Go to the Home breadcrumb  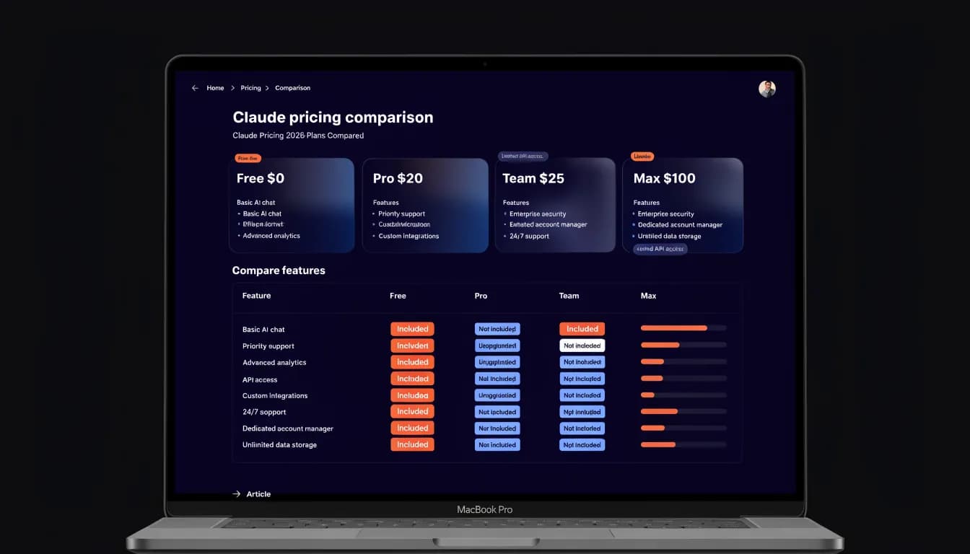(x=215, y=88)
